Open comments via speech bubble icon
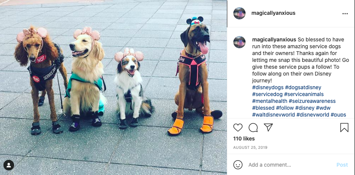Image resolution: width=355 pixels, height=175 pixels. [253, 128]
